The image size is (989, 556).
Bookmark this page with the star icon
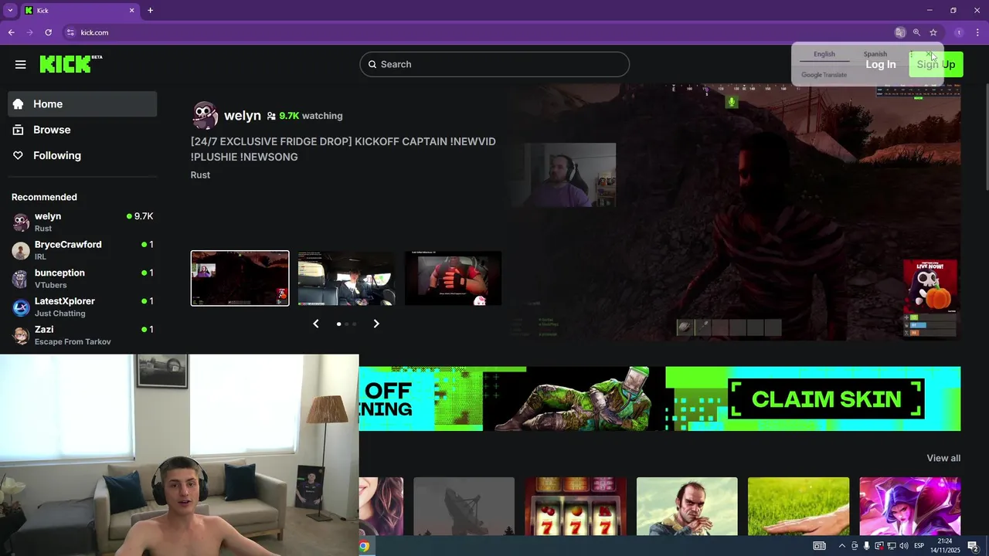[933, 32]
